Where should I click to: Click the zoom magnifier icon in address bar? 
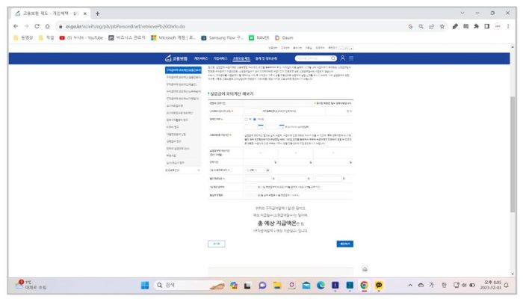(421, 26)
